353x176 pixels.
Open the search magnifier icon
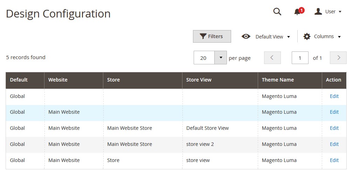coord(277,12)
